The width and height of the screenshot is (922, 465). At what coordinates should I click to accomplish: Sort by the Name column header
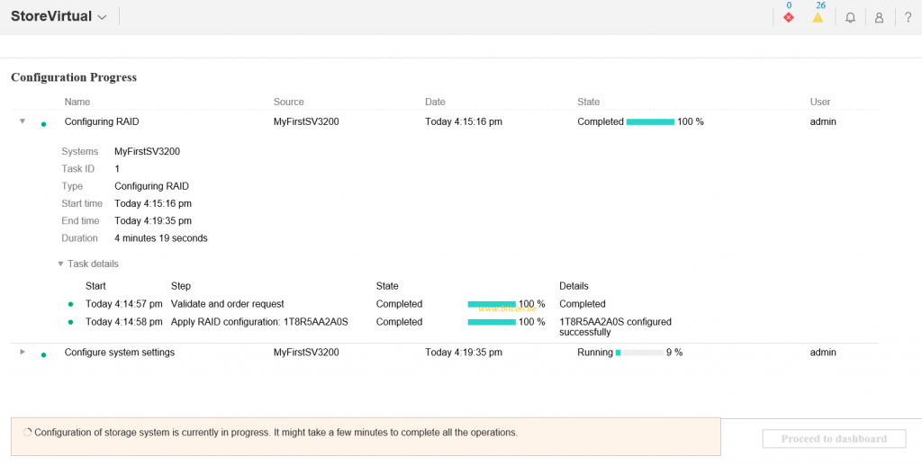(x=77, y=102)
